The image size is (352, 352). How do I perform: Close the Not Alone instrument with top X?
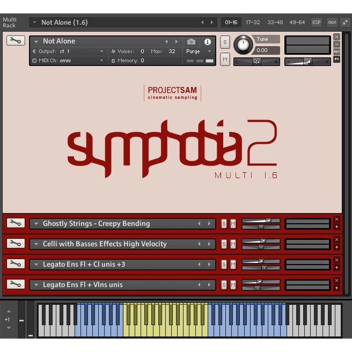pos(336,36)
